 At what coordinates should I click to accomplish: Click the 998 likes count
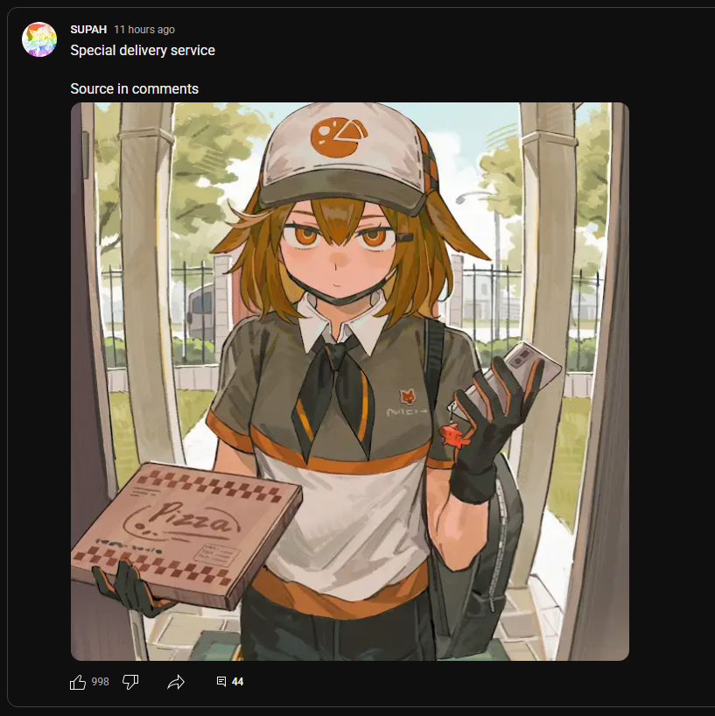click(100, 682)
